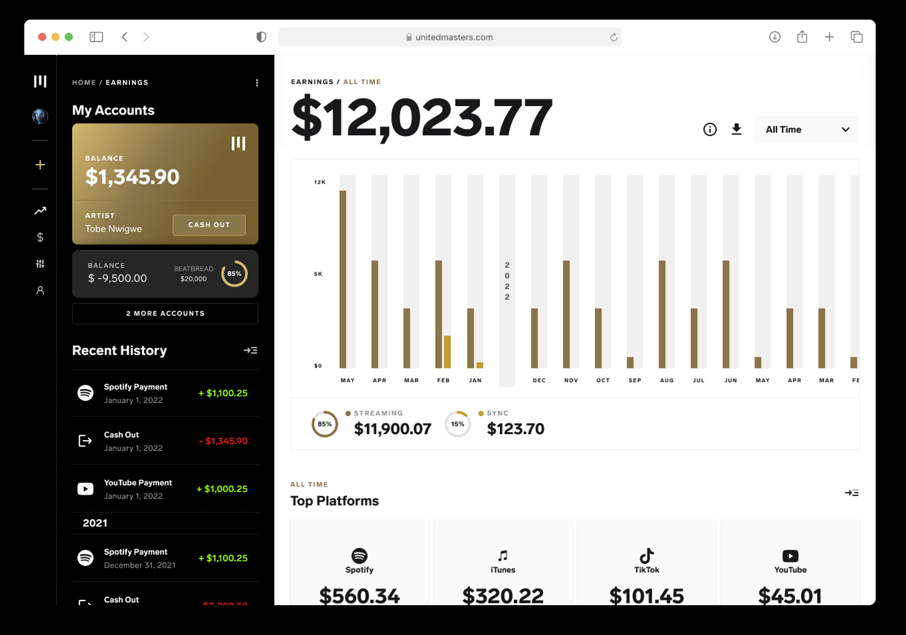Click the YouTube icon in YouTube Payment row
This screenshot has width=906, height=635.
pos(85,489)
